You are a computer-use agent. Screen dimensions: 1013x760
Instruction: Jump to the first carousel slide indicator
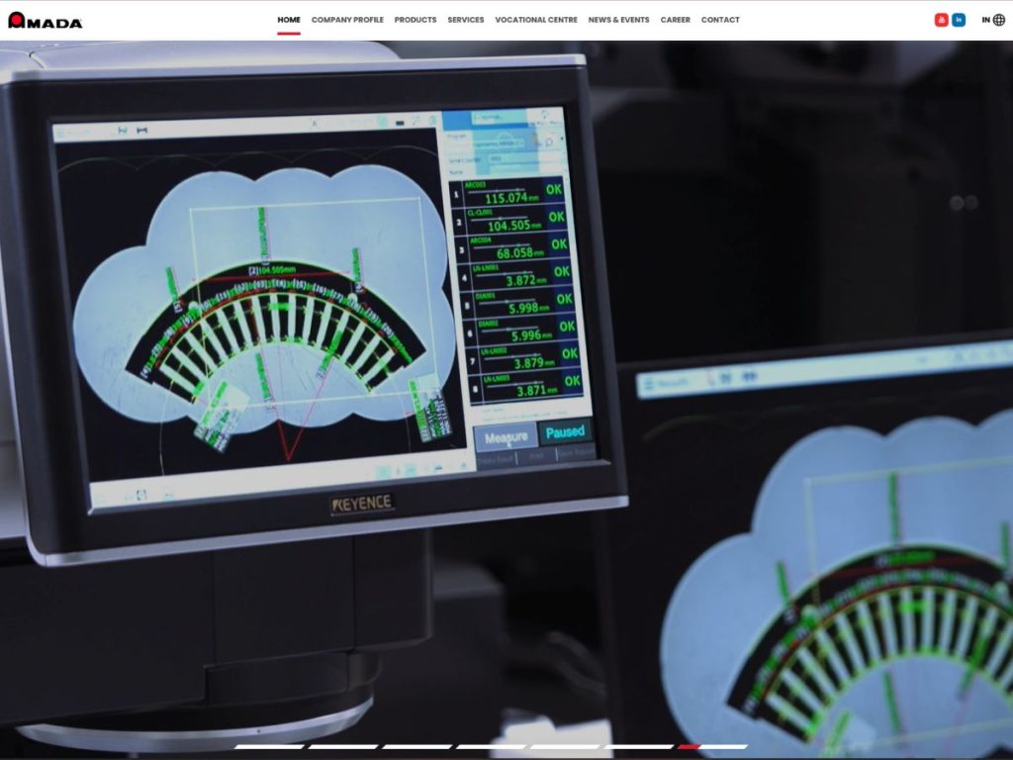click(269, 747)
